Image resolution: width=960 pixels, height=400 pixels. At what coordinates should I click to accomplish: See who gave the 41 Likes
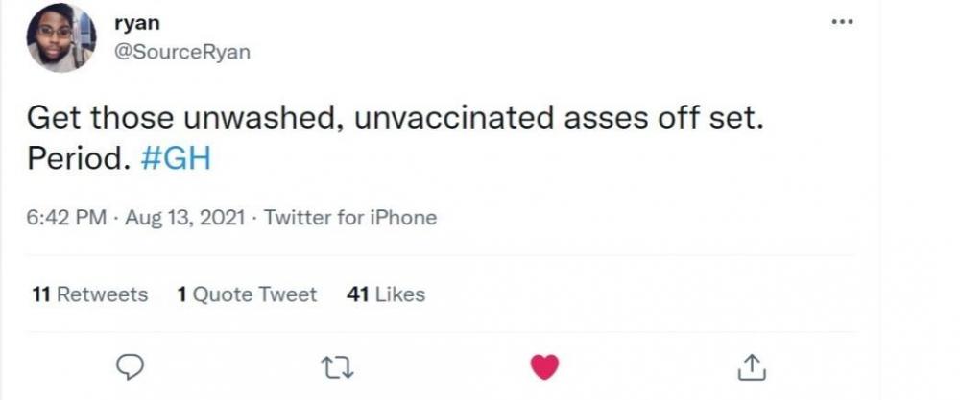point(385,294)
